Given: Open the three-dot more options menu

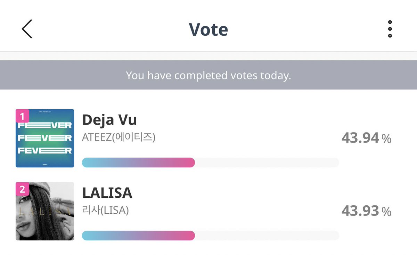Looking at the screenshot, I should point(390,29).
